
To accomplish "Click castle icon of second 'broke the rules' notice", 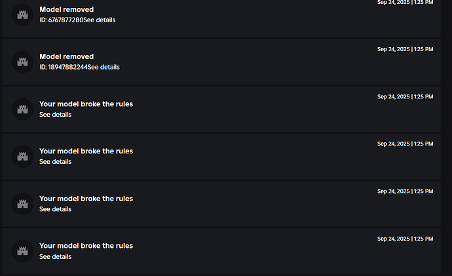I will (23, 156).
